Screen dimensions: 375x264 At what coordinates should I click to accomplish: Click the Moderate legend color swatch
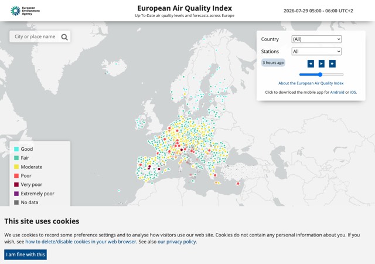coord(16,167)
